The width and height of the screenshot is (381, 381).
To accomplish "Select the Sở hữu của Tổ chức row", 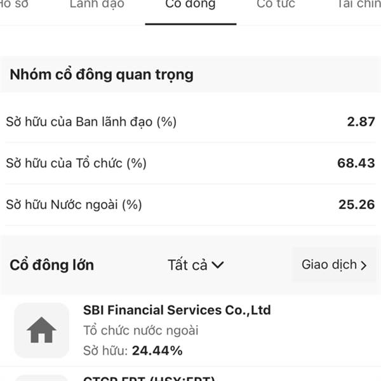I will pyautogui.click(x=190, y=163).
